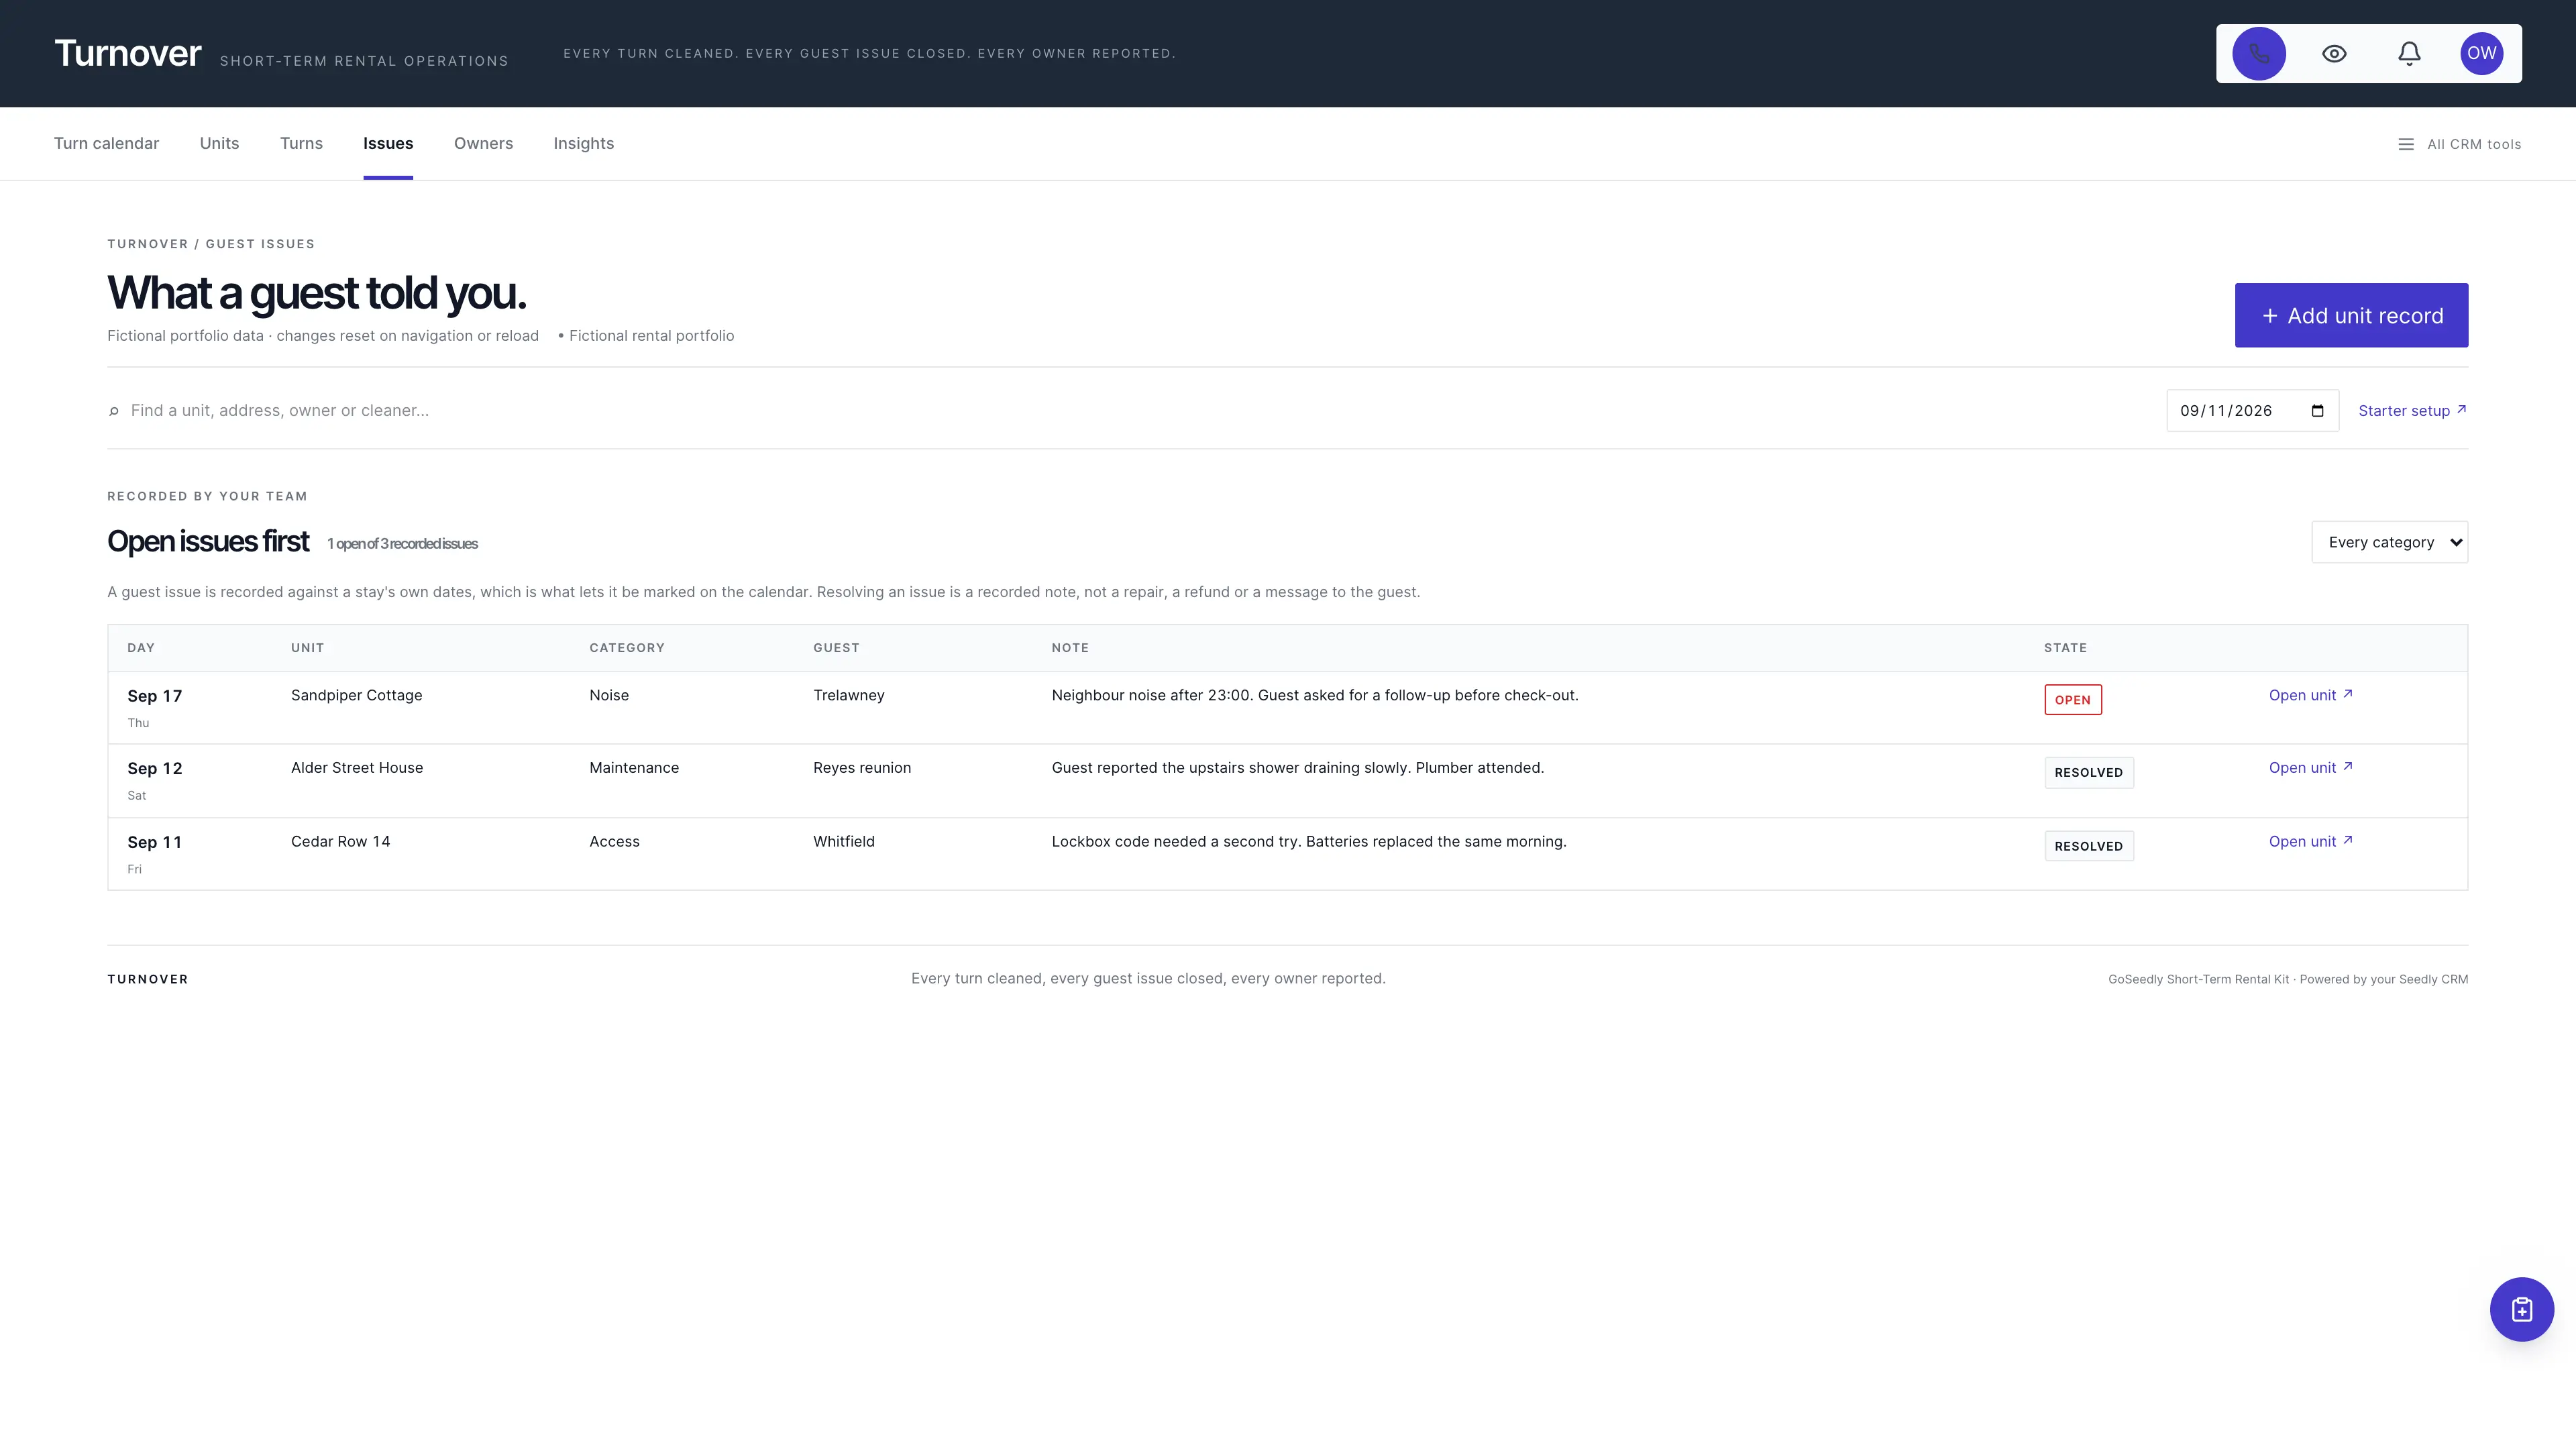Viewport: 2576px width, 1449px height.
Task: Click the search magnifier icon
Action: coord(114,411)
